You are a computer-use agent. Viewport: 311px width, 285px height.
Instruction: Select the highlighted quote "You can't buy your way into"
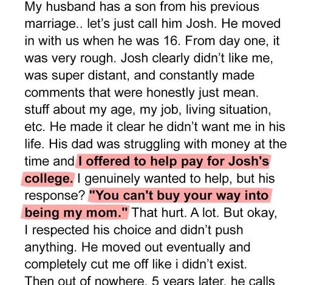point(179,196)
